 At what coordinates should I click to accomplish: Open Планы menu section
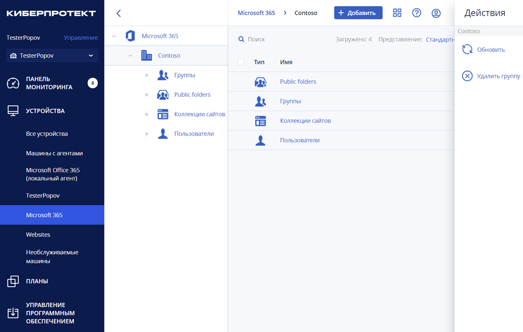click(x=37, y=281)
